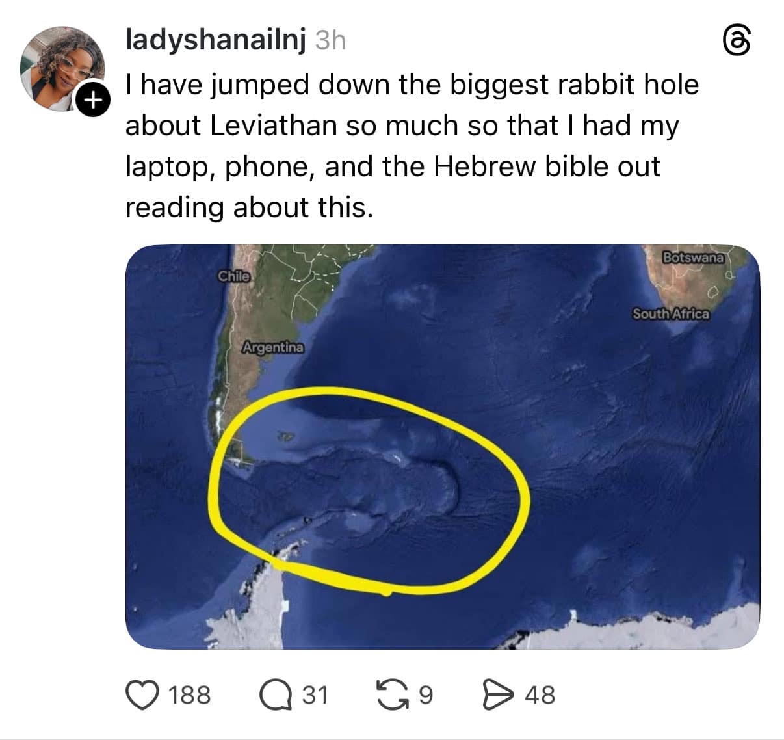Click the 9 reposts count
Screen dimensions: 784x740
[x=426, y=694]
